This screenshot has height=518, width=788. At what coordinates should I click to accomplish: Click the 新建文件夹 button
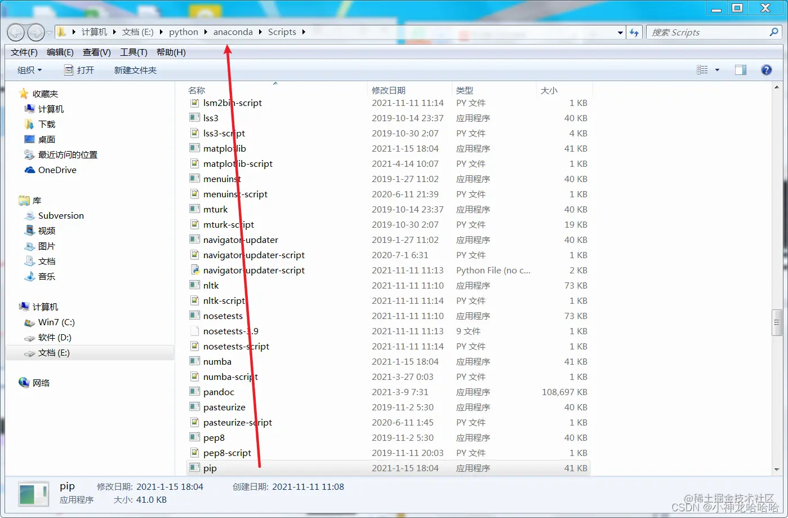[x=135, y=69]
